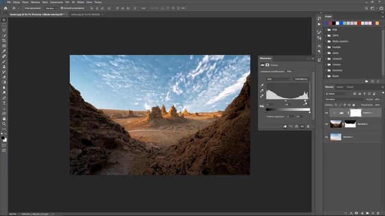Reset the Levels adjustment to defaults
The image size is (385, 216).
(297, 127)
